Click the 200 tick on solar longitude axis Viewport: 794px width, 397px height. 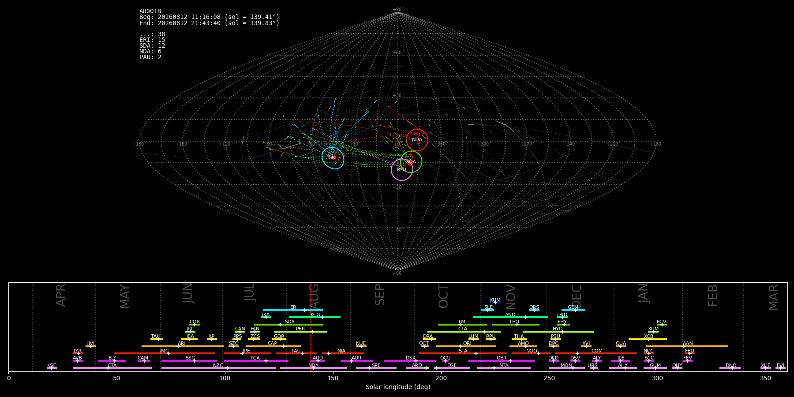[441, 378]
